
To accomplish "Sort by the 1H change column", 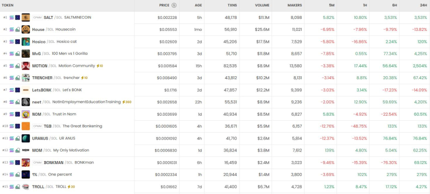I will coord(364,5).
